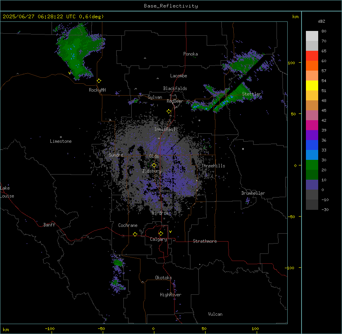This screenshot has height=334, width=342.
Task: Click the Sylvan label on the map
Action: coord(155,97)
